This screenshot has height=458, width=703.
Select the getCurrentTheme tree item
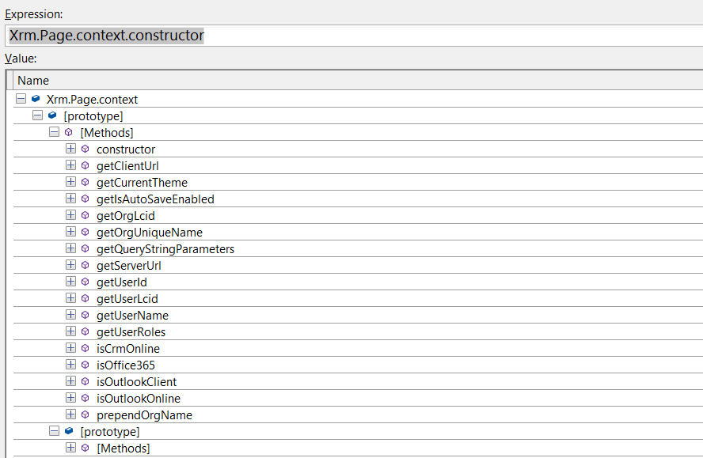click(142, 183)
